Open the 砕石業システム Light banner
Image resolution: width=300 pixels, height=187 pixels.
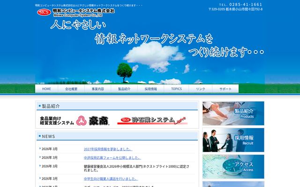tap(152, 121)
